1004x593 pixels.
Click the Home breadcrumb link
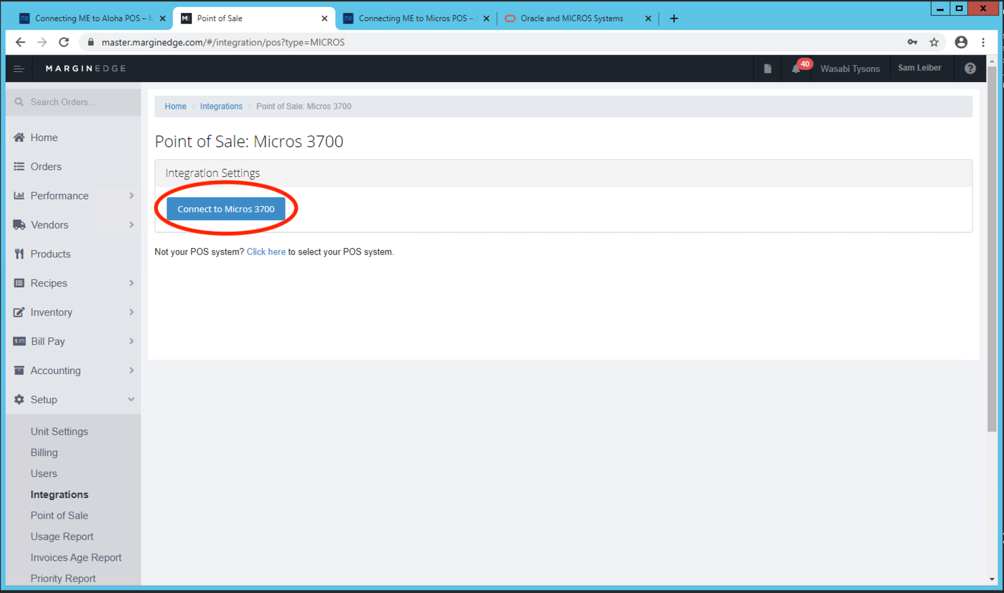(175, 106)
